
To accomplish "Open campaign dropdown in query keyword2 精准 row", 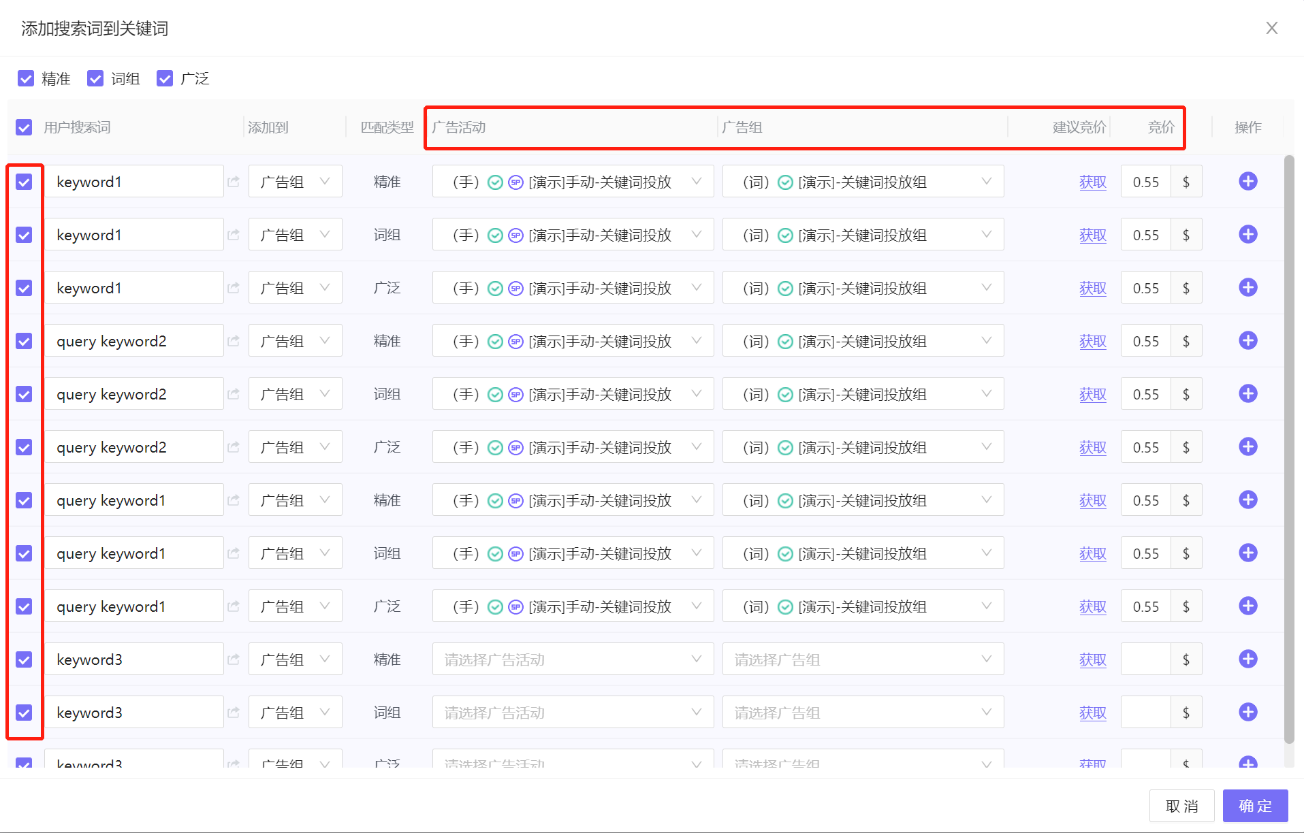I will [573, 341].
